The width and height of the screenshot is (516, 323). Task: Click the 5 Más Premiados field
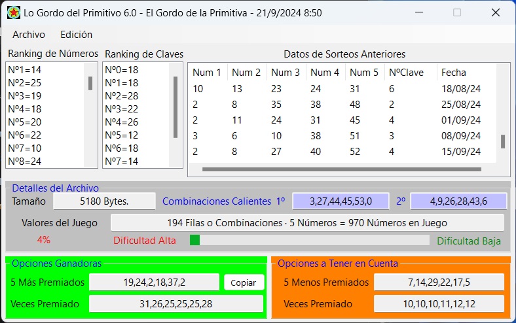point(154,282)
